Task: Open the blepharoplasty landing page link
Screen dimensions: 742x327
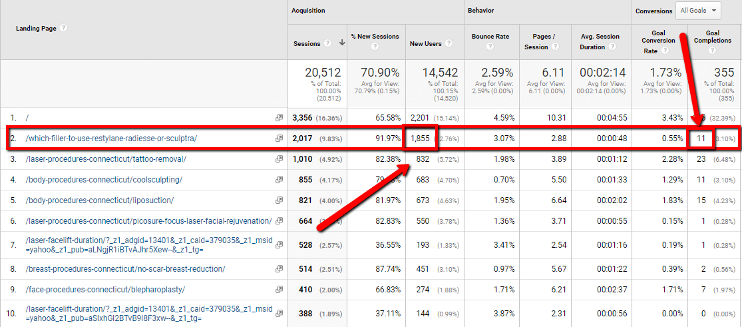Action: coord(104,289)
